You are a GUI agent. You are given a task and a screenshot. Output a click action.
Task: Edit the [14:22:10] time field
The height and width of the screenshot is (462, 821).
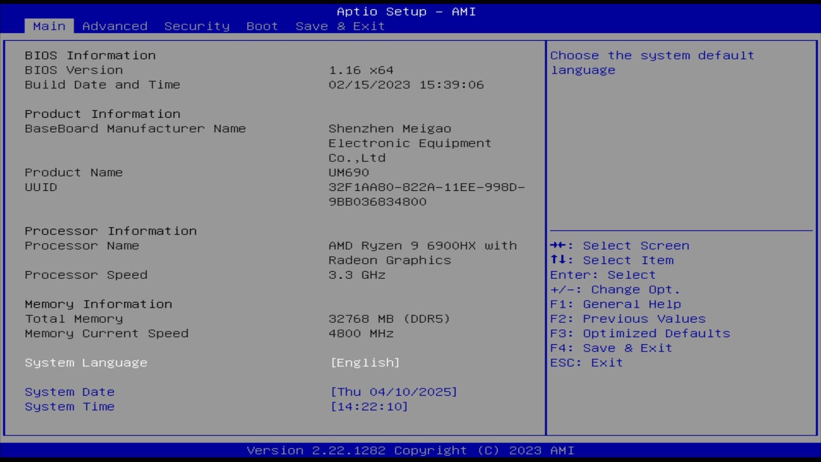tap(369, 406)
